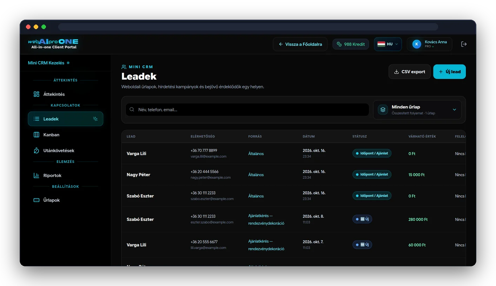
Task: Click the Kanban columns icon
Action: click(36, 135)
